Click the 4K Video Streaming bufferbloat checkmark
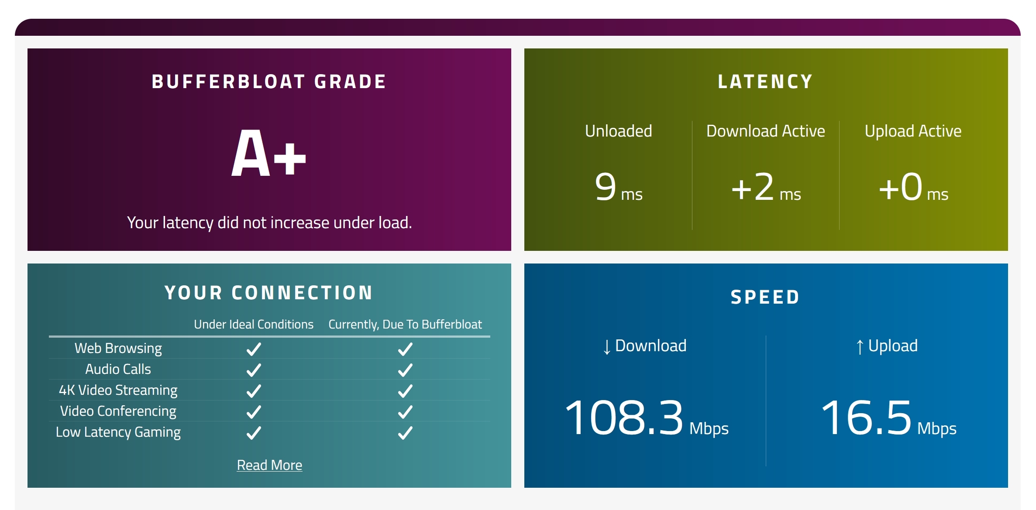 (x=405, y=391)
